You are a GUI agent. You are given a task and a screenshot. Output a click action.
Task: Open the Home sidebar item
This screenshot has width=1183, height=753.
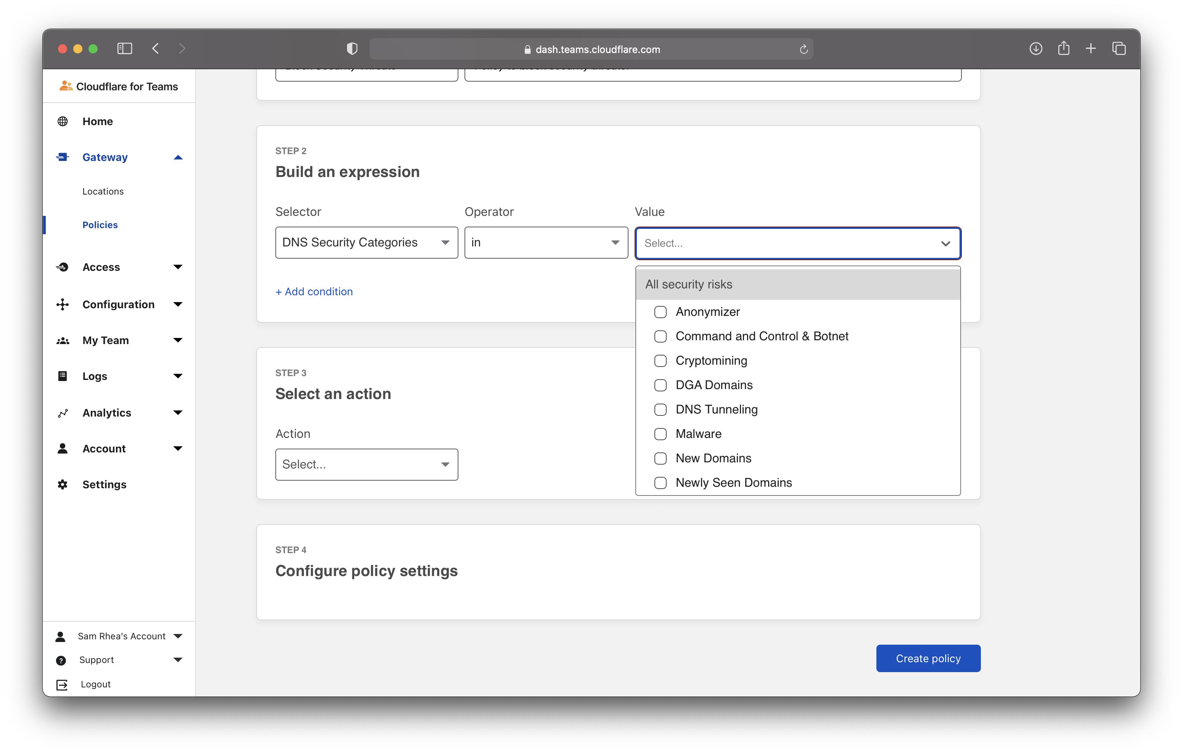(98, 121)
